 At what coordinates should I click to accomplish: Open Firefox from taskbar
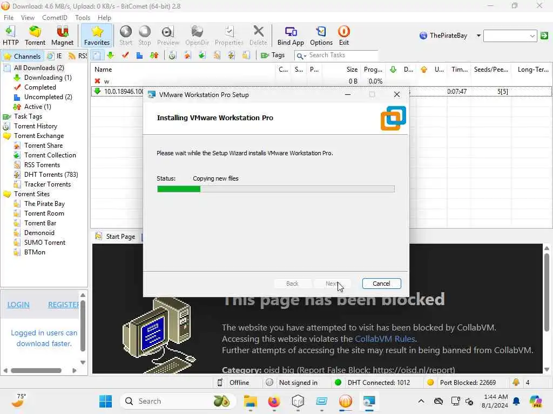pos(274,401)
